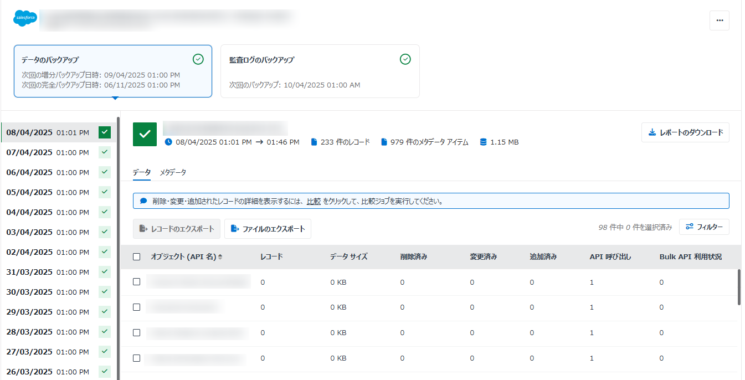Click the filter icon on the フィルター button

tap(690, 227)
